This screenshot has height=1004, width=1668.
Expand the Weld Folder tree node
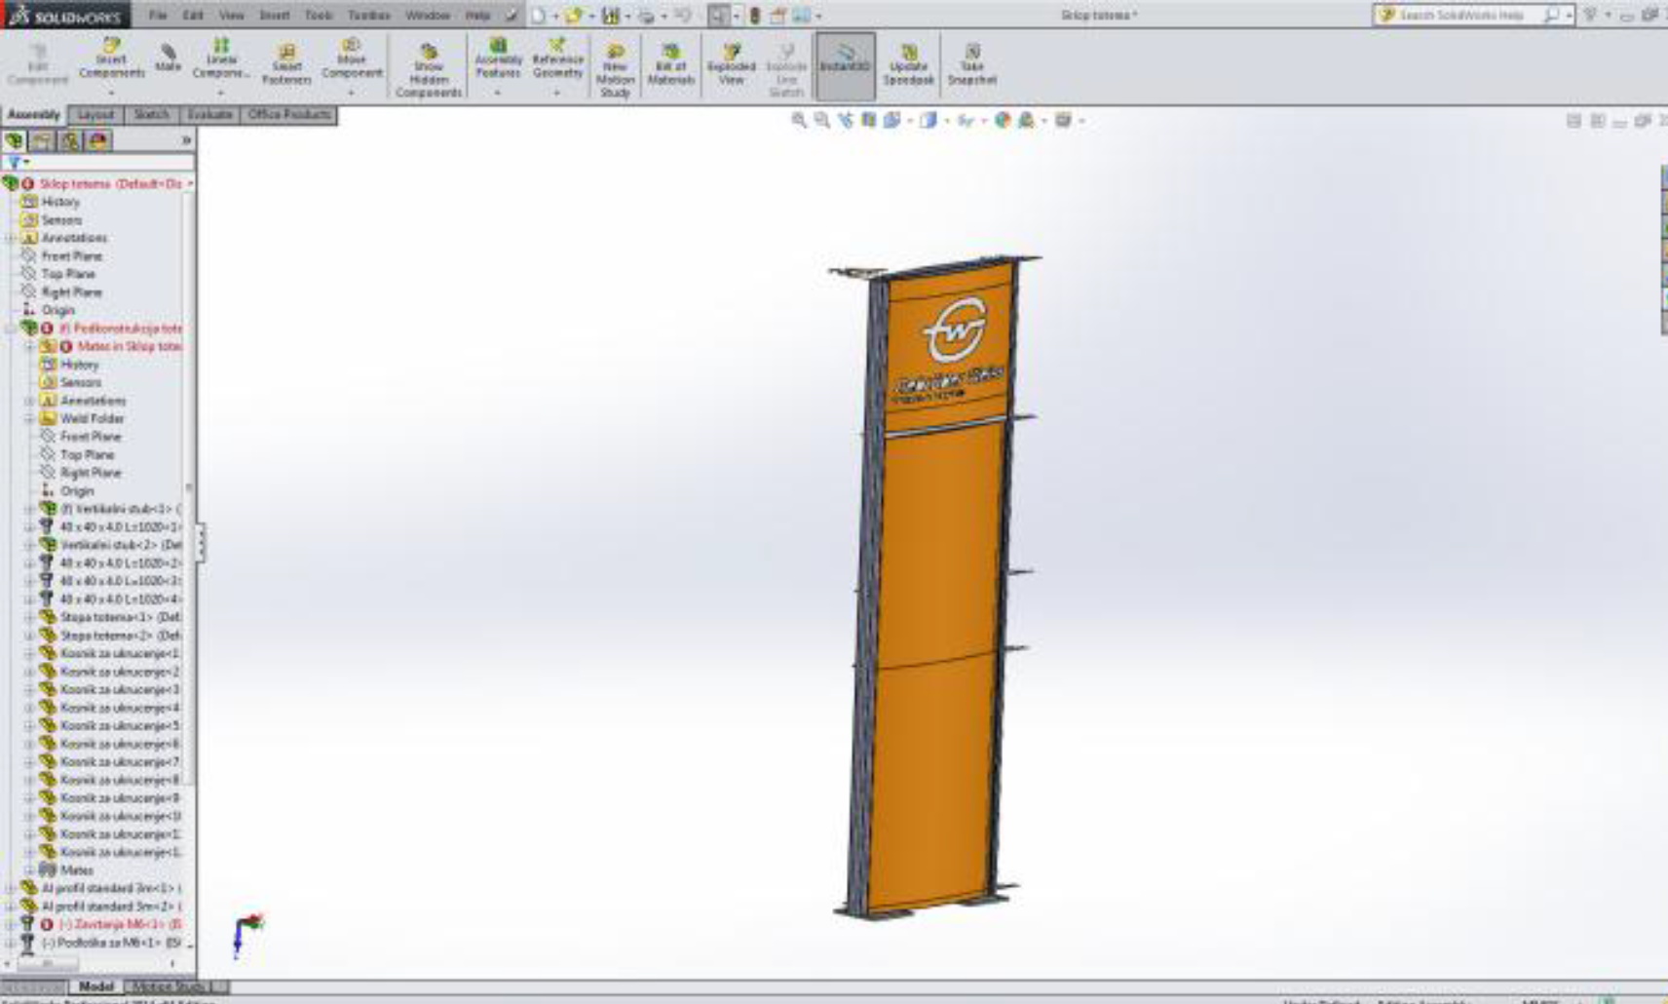pos(29,419)
